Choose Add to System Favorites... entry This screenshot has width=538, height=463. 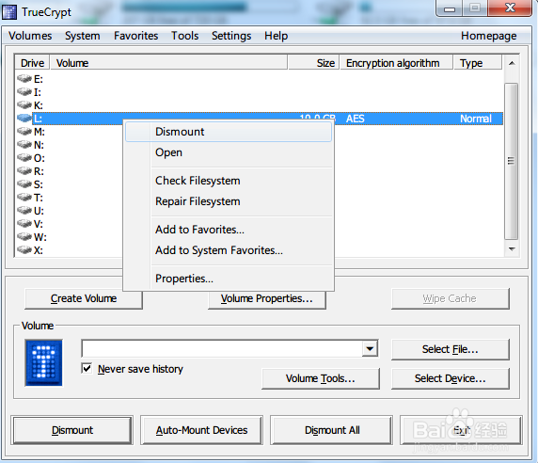point(229,250)
